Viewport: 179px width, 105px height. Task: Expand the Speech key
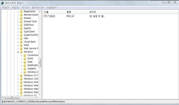pyautogui.click(x=18, y=28)
